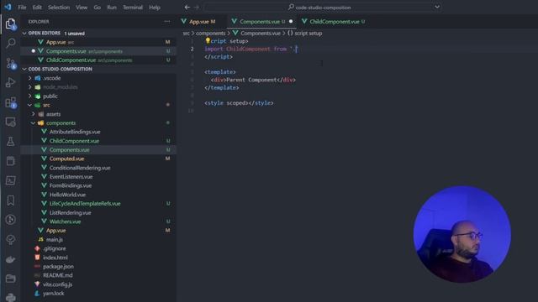Open the Testing flask icon
538x302 pixels.
pyautogui.click(x=11, y=142)
